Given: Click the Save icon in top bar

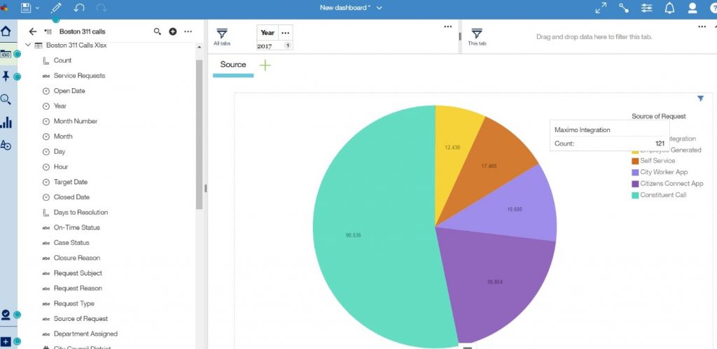Looking at the screenshot, I should pyautogui.click(x=26, y=8).
